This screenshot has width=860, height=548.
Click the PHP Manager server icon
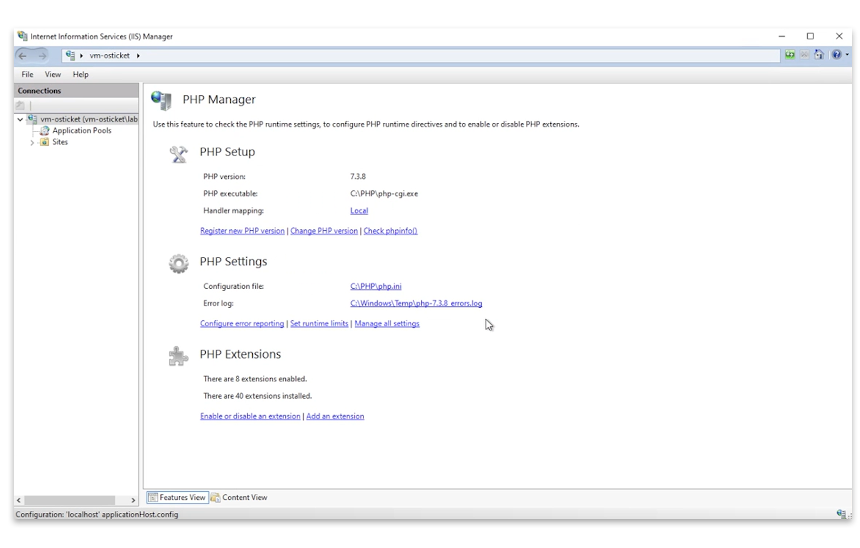[161, 100]
